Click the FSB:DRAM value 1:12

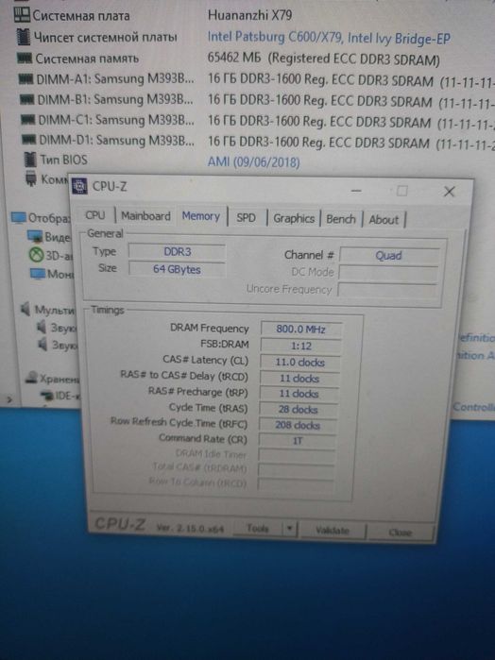click(x=300, y=346)
